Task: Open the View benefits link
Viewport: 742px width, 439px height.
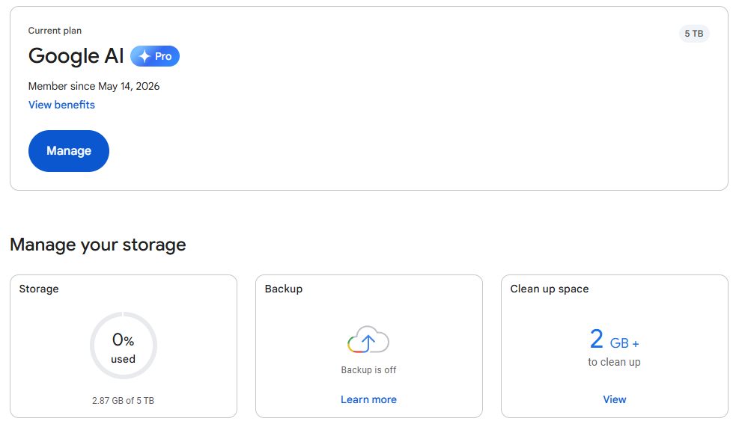Action: pyautogui.click(x=61, y=105)
